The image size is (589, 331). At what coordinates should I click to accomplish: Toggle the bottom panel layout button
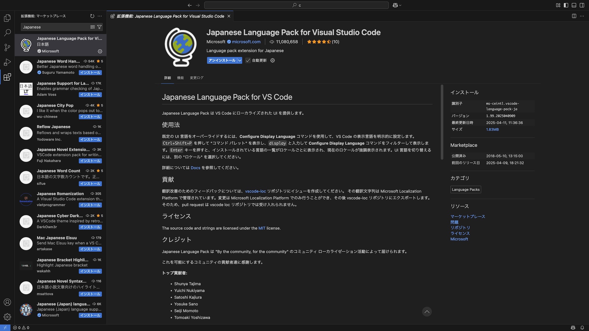[574, 5]
